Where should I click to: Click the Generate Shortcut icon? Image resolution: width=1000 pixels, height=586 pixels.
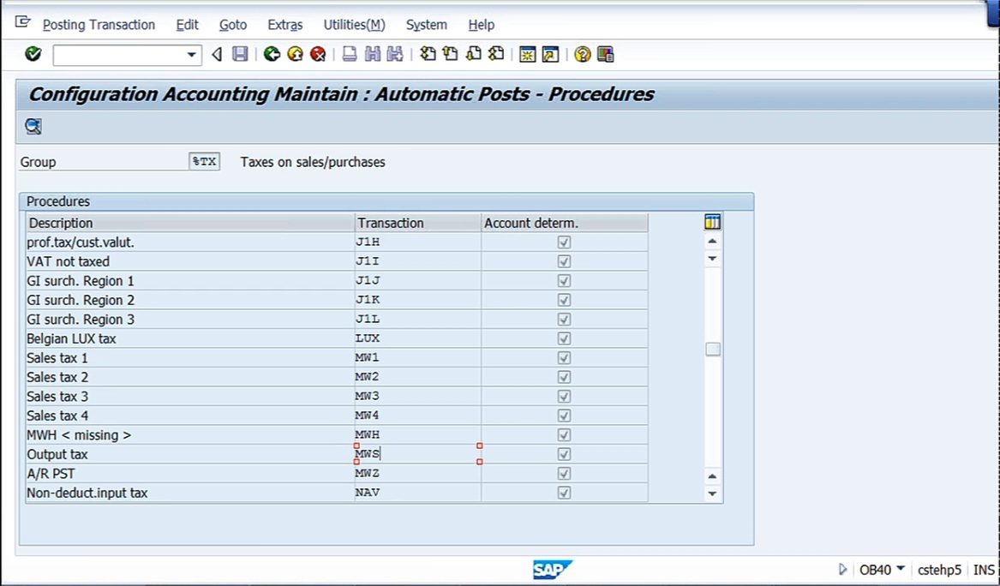point(550,54)
